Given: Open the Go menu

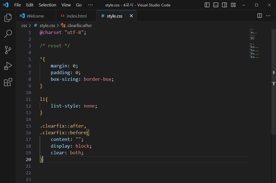Looking at the screenshot, I should point(79,5).
